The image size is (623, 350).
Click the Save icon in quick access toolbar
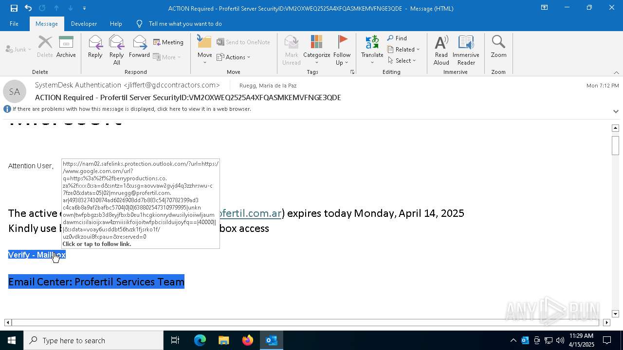click(14, 8)
